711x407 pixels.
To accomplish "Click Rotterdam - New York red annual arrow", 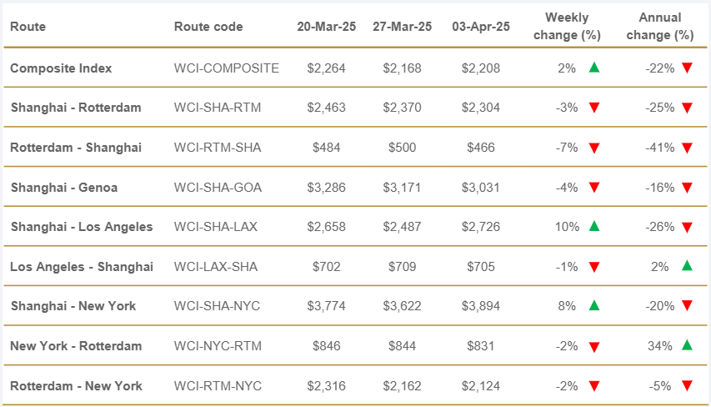I will (x=687, y=385).
